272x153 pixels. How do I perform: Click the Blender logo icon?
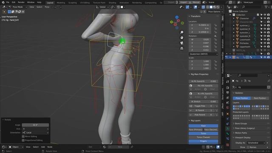3,3
